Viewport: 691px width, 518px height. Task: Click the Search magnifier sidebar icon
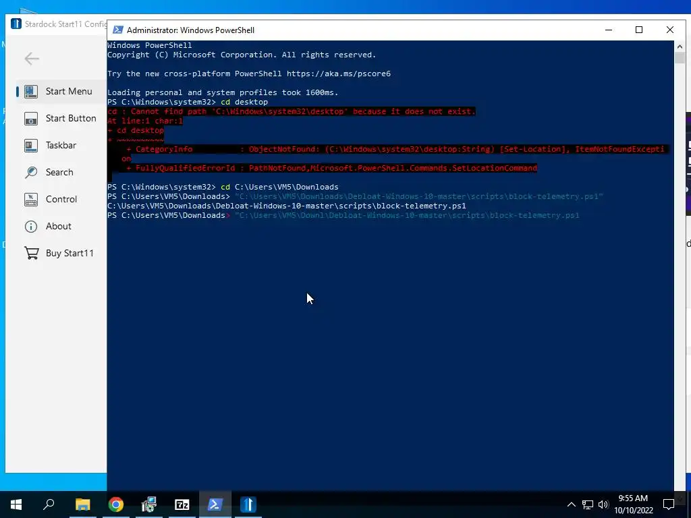click(31, 172)
